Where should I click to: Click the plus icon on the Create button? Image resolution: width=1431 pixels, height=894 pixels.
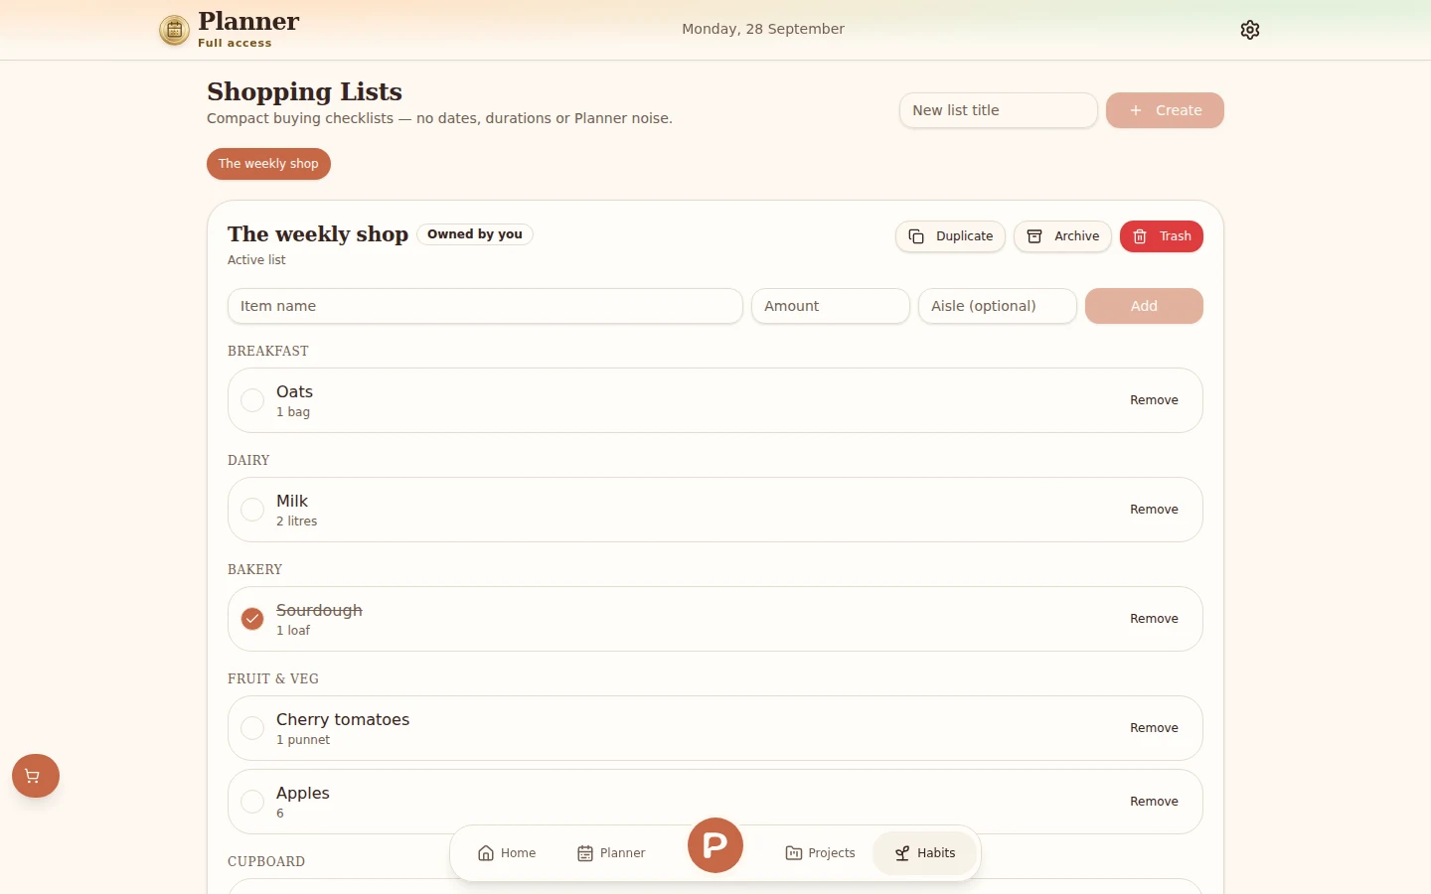1136,110
